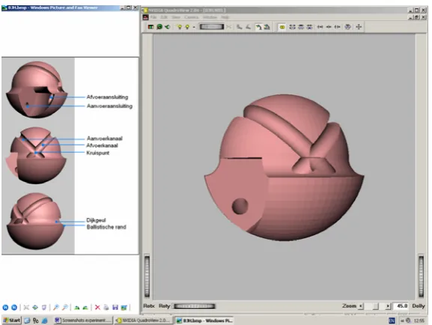Click the wide grey display field in QuadroView toolbar

(x=212, y=27)
